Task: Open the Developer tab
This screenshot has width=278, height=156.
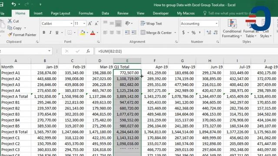Action: (161, 13)
